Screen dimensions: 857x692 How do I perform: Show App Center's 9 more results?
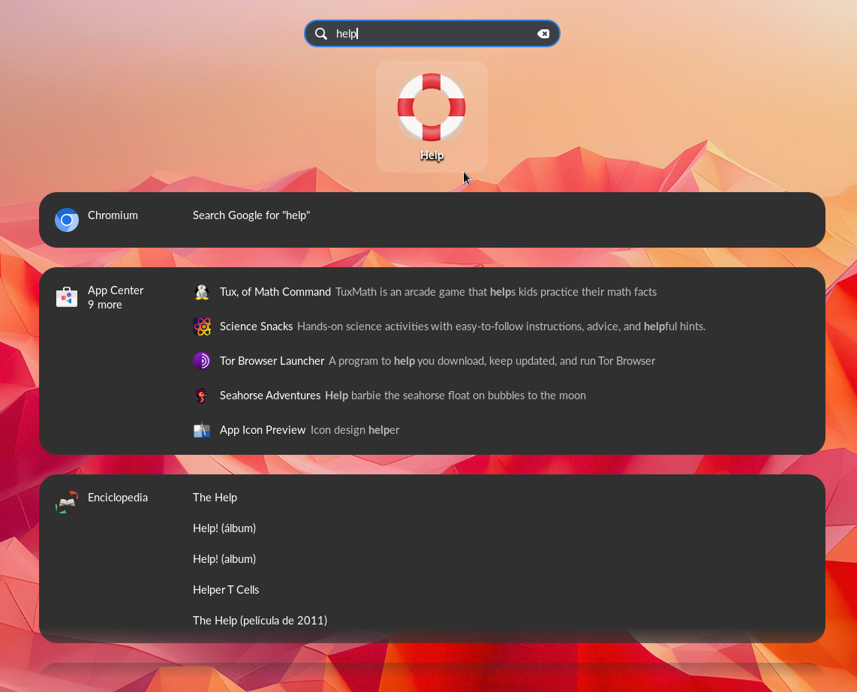pos(105,305)
